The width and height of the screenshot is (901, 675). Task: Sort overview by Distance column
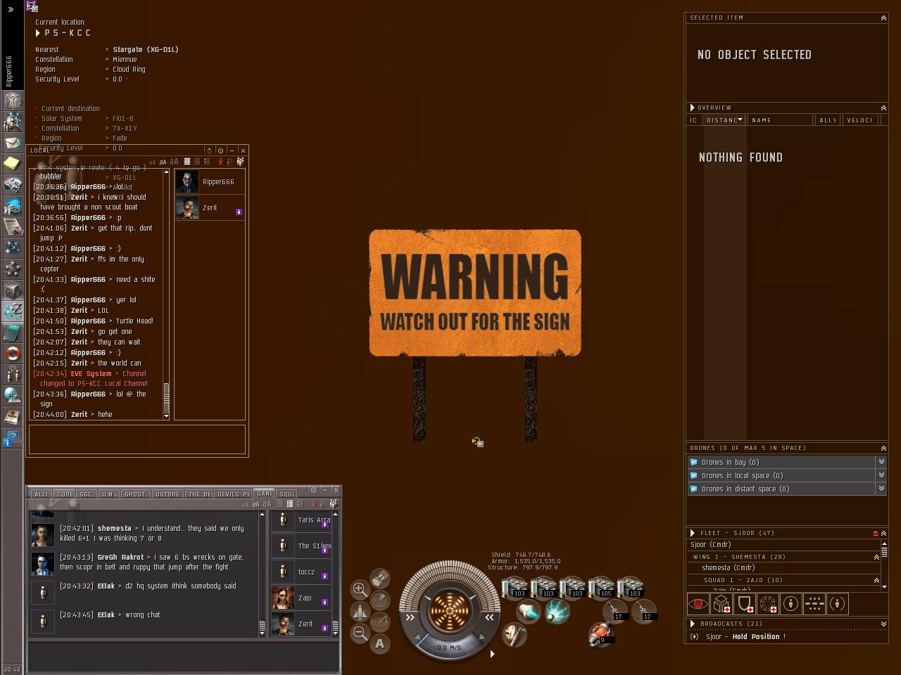tap(724, 120)
